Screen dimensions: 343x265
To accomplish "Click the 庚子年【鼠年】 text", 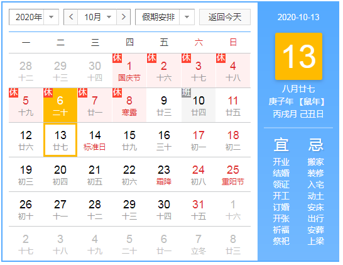I will (297, 101).
